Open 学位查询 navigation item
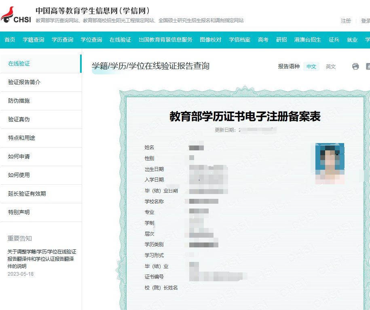Viewport: 370px width, 310px height. click(x=91, y=40)
